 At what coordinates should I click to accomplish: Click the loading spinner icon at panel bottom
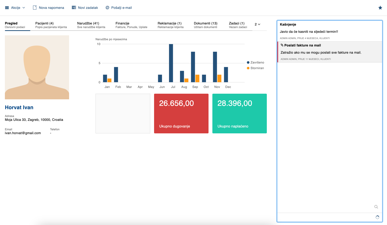(377, 217)
